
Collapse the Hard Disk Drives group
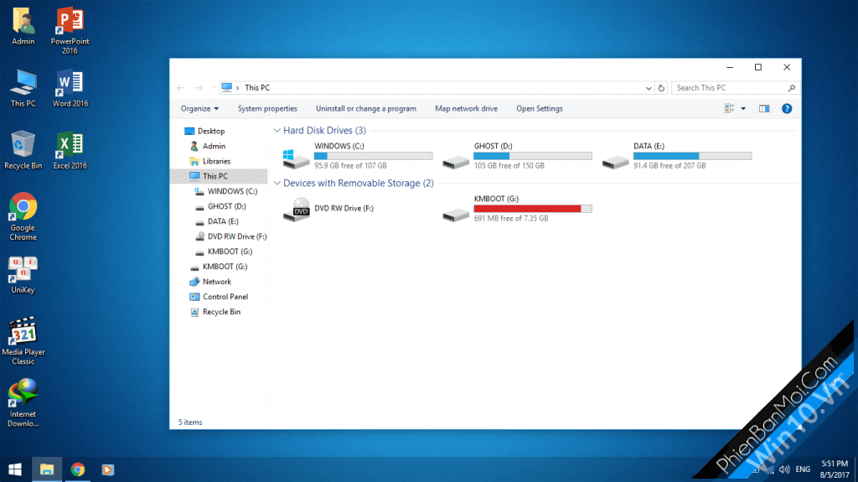point(277,131)
